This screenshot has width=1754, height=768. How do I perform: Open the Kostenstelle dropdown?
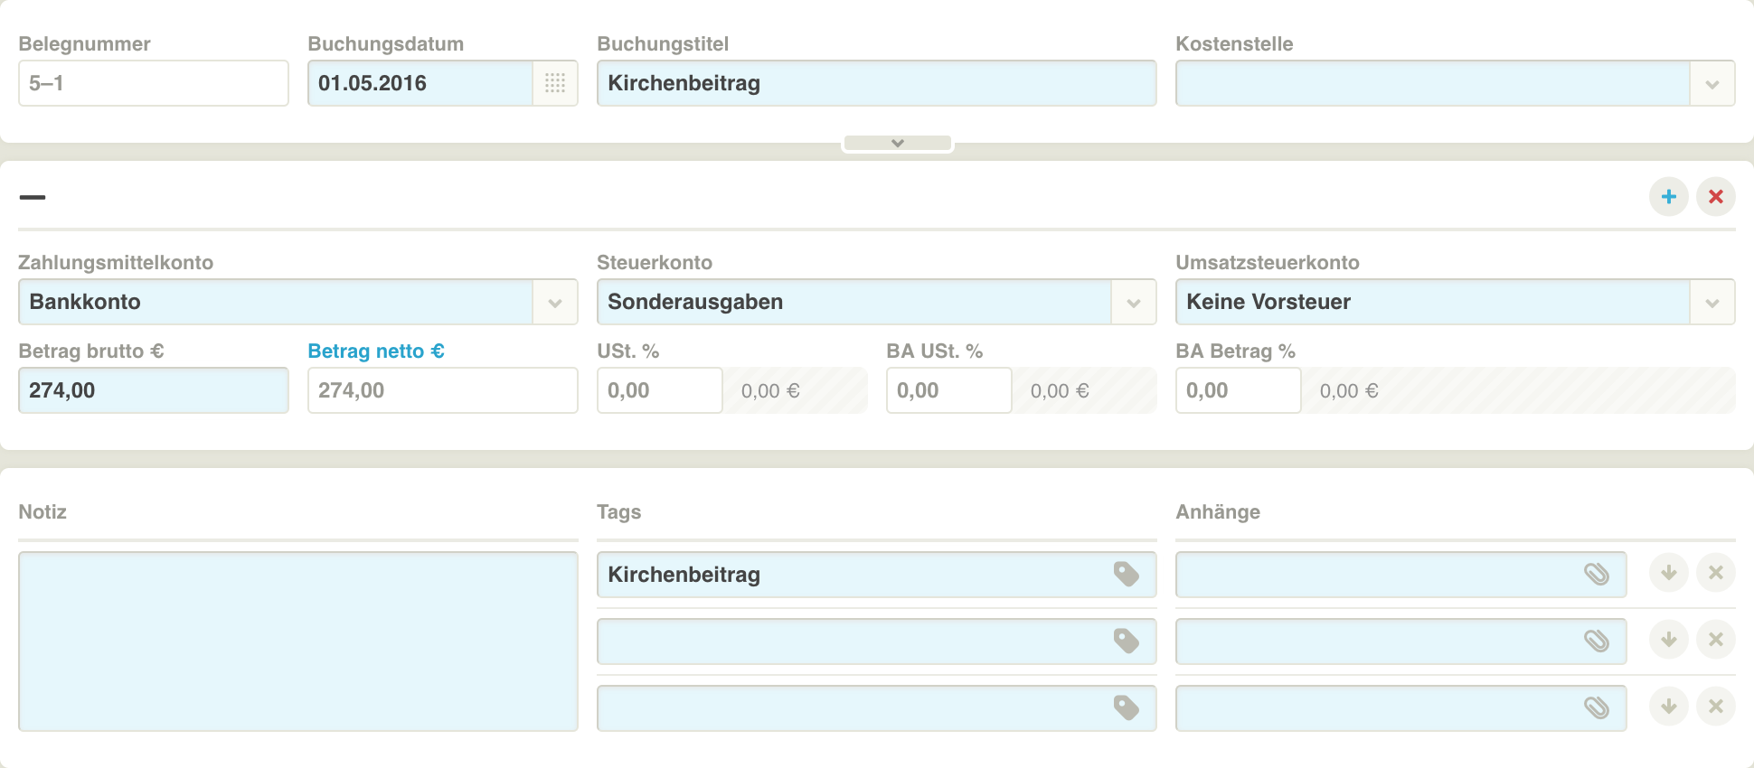[1712, 84]
